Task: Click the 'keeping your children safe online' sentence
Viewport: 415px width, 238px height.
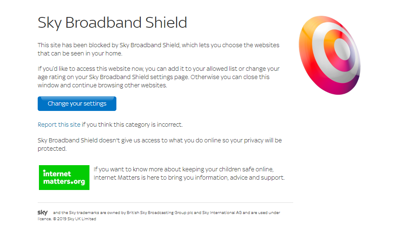Action: click(183, 169)
